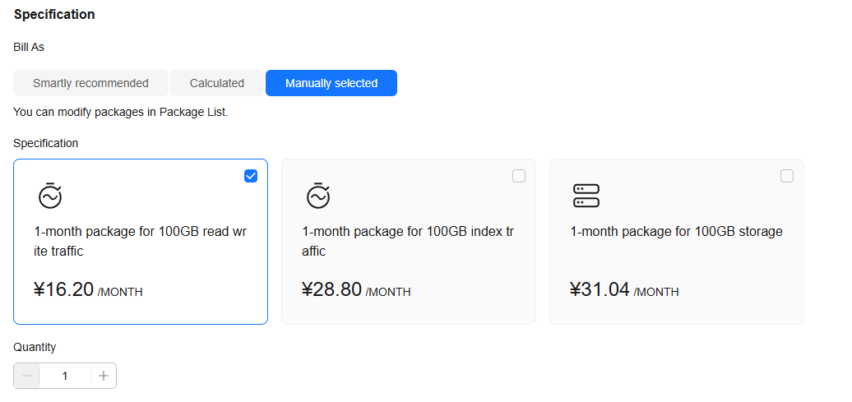Select the Calculated billing tab
852x402 pixels.
pyautogui.click(x=217, y=83)
